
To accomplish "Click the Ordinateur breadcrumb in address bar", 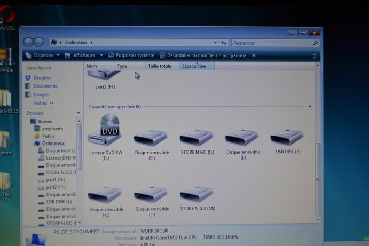I will click(76, 42).
